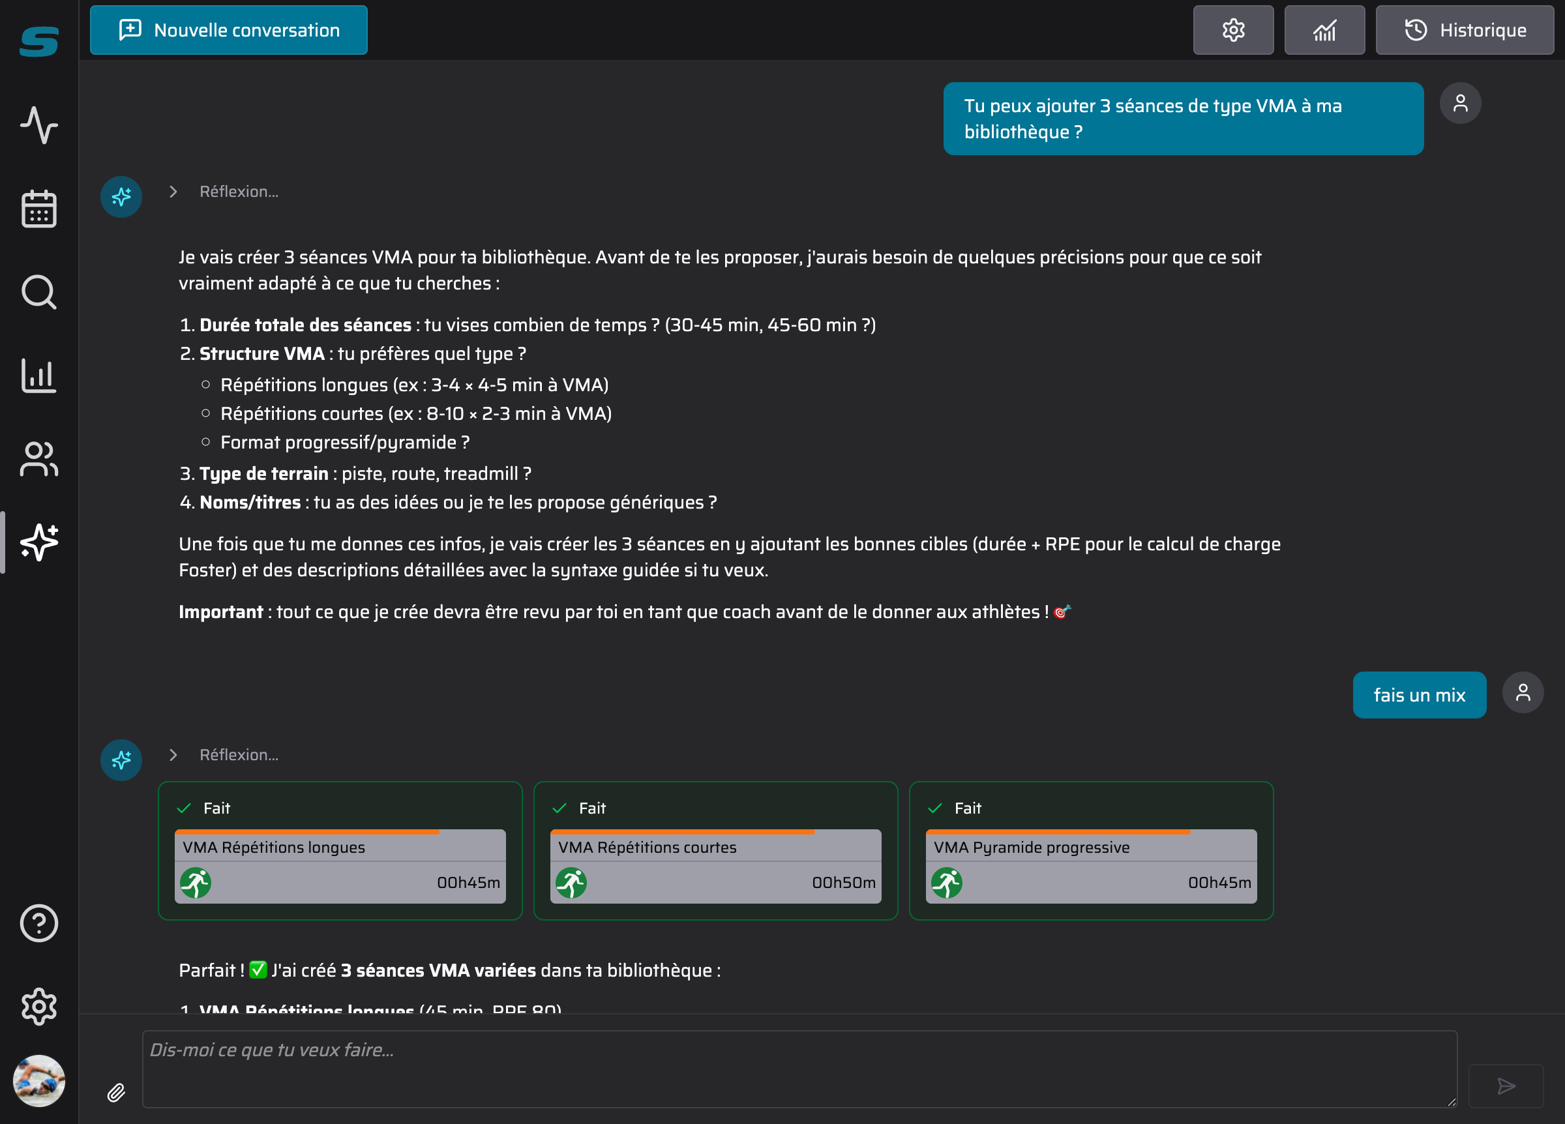This screenshot has height=1124, width=1565.
Task: Open the bar chart statistics sidebar icon
Action: [x=38, y=376]
